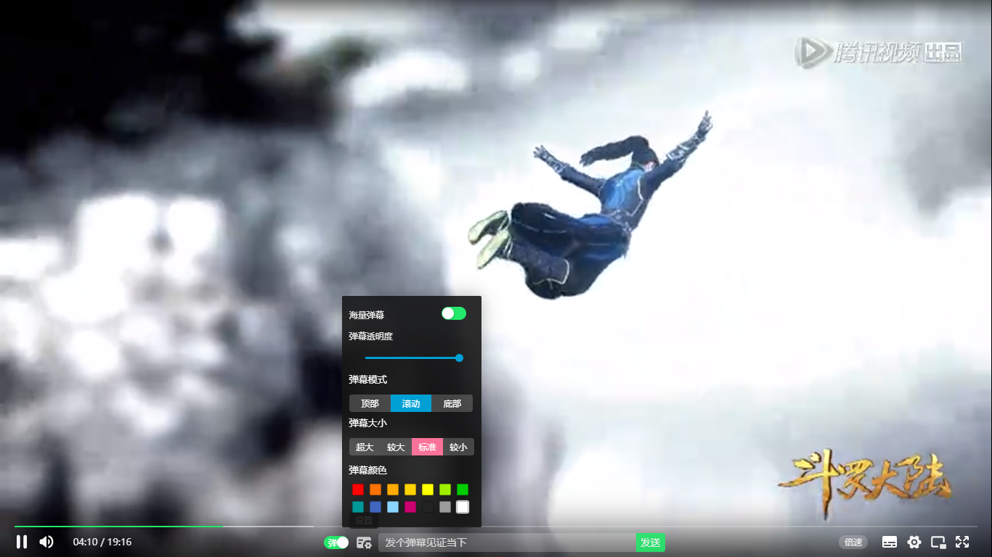Pick the bright yellow danmaku color

(x=428, y=490)
